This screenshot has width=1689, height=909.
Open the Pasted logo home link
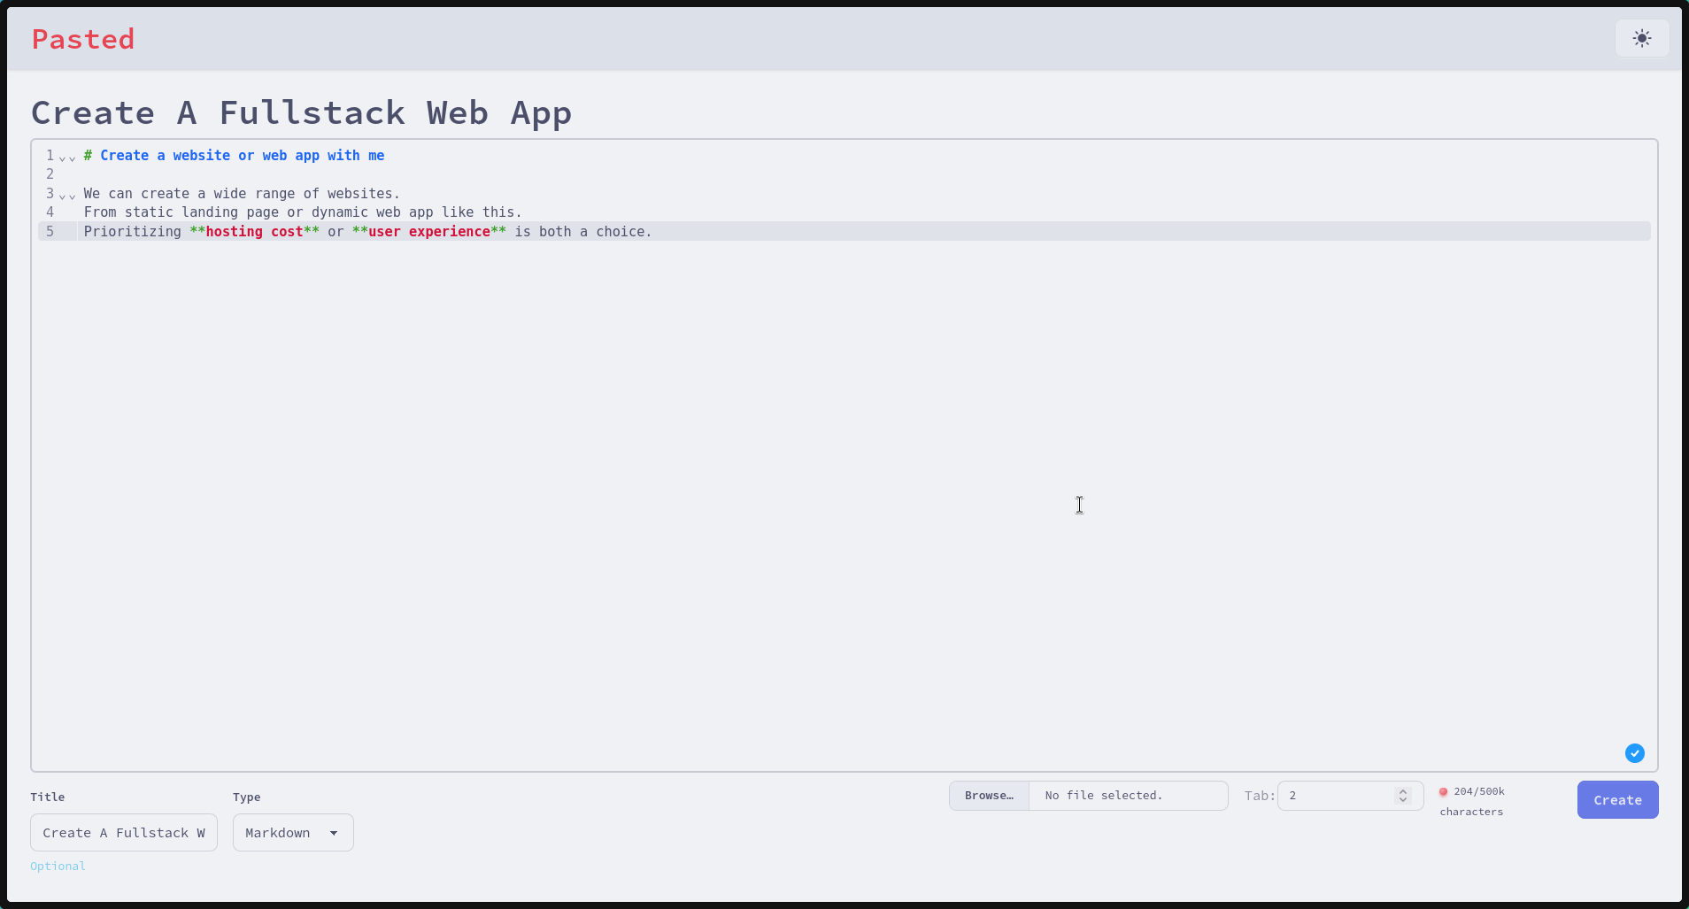[83, 39]
